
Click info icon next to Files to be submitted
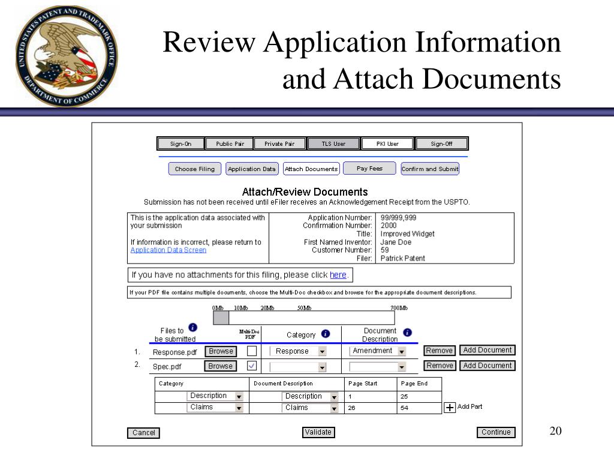[x=192, y=327]
